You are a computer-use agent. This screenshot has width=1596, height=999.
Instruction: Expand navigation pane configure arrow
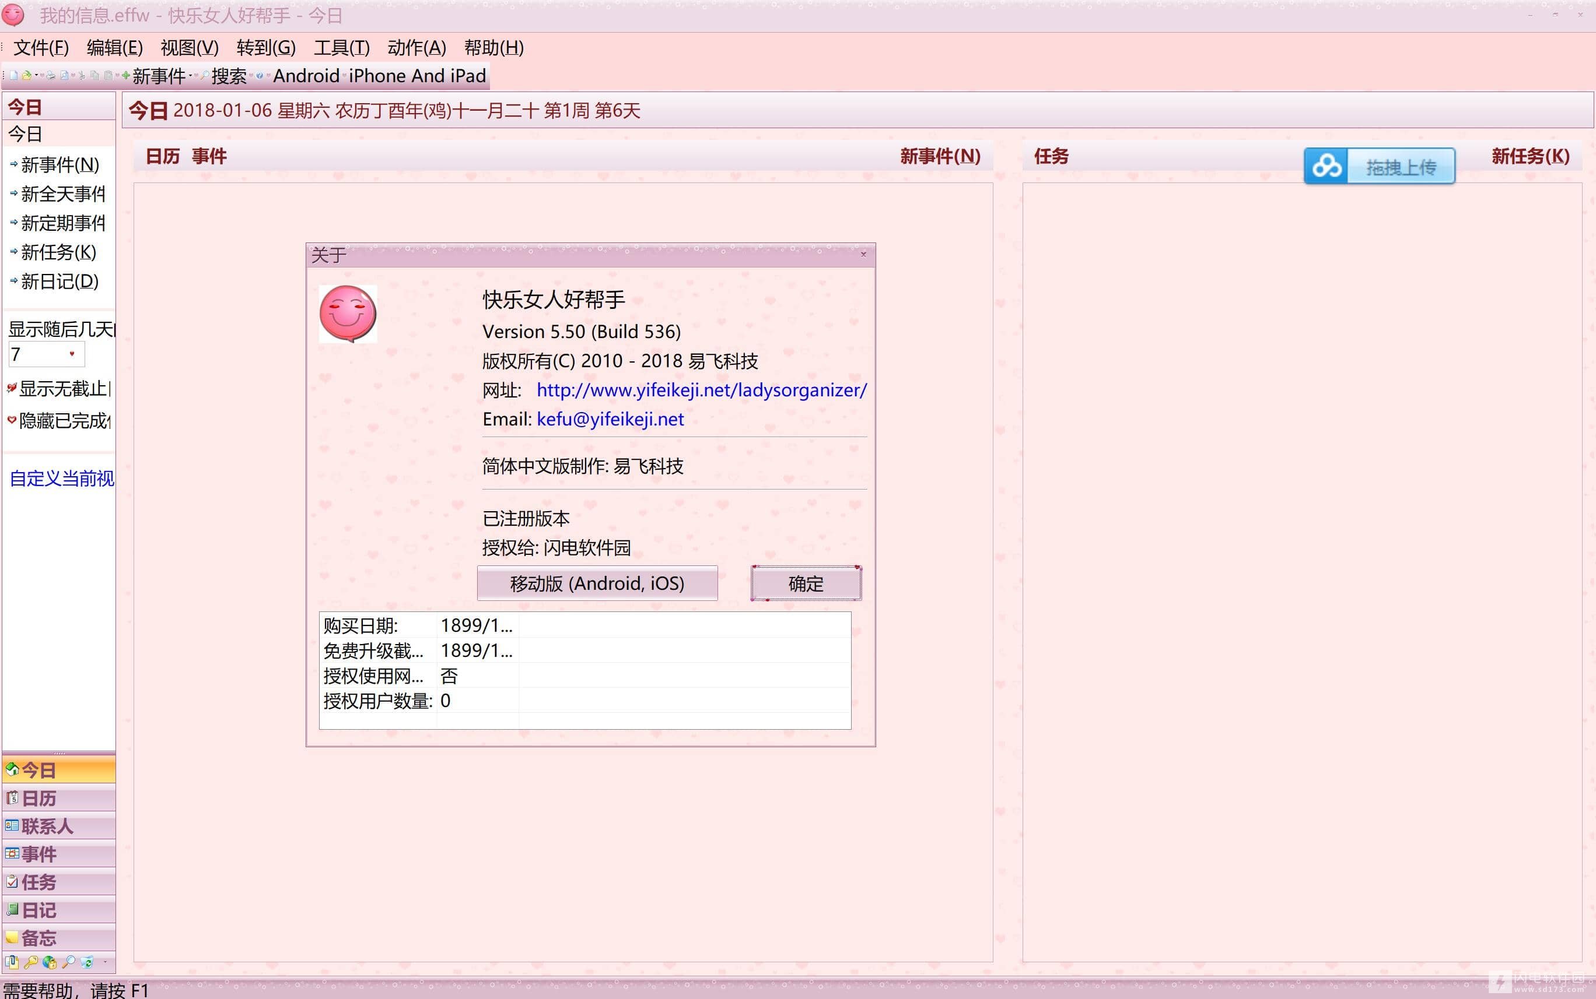click(x=105, y=962)
